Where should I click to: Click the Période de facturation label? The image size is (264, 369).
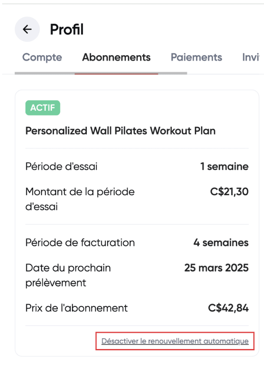80,243
